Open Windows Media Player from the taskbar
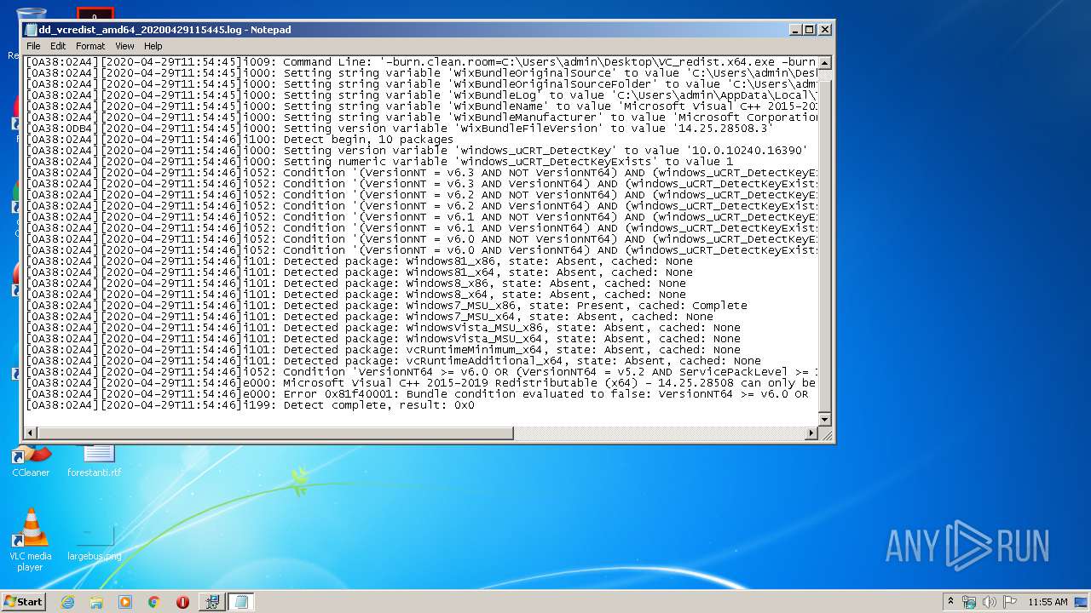The width and height of the screenshot is (1091, 613). (x=124, y=602)
